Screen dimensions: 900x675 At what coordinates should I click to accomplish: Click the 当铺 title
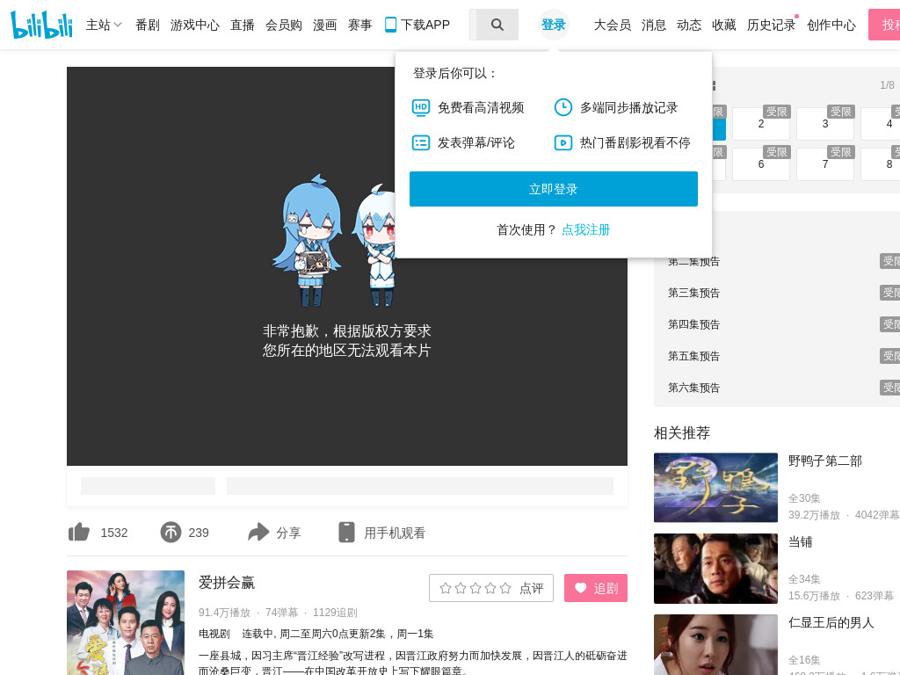coord(800,541)
